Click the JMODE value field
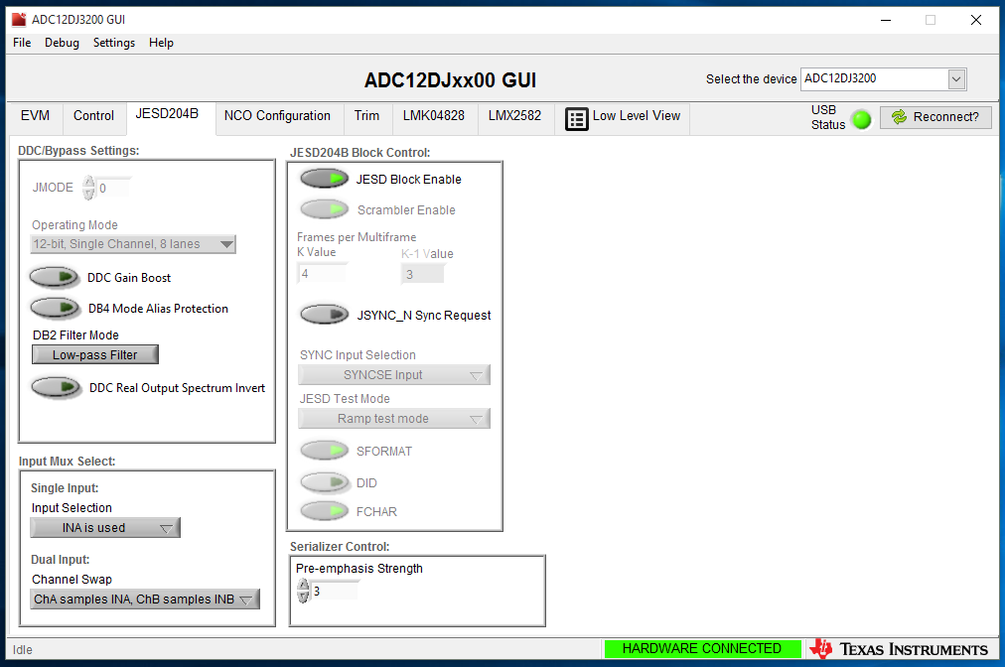Screen dimensions: 1005x667 point(113,189)
